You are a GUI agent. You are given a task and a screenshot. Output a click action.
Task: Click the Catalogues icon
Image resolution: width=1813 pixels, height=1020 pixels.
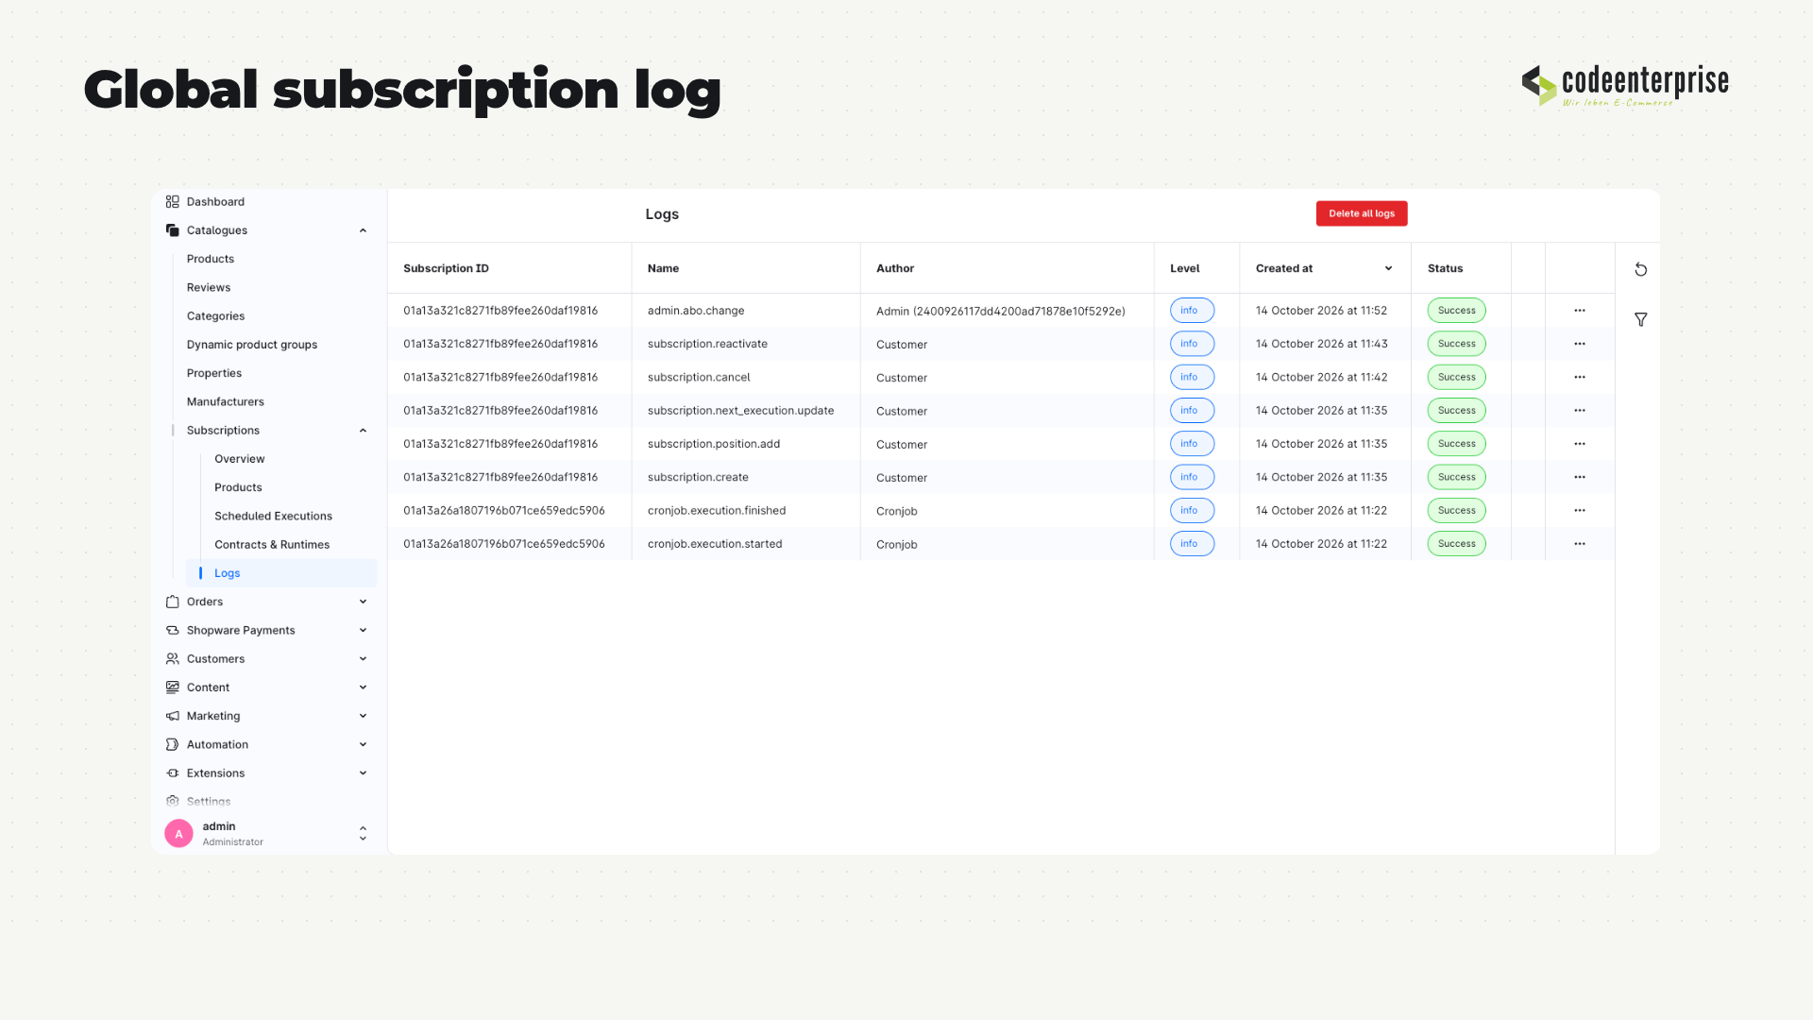[x=172, y=229]
